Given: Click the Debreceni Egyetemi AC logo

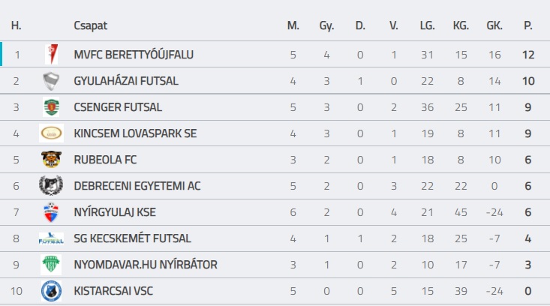Looking at the screenshot, I should coord(51,186).
